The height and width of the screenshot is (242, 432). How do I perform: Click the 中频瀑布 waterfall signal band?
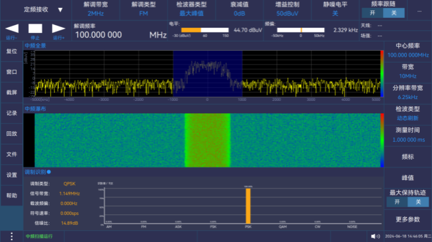pyautogui.click(x=207, y=140)
